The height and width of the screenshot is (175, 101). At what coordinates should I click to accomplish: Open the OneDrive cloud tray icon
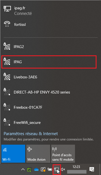(x=36, y=169)
